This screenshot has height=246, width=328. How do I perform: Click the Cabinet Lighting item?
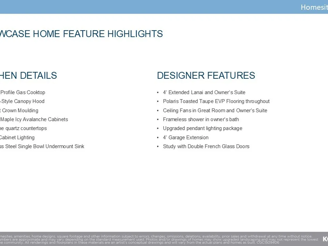(x=17, y=137)
